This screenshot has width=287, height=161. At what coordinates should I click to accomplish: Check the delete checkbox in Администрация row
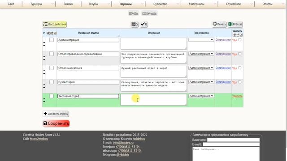click(240, 40)
